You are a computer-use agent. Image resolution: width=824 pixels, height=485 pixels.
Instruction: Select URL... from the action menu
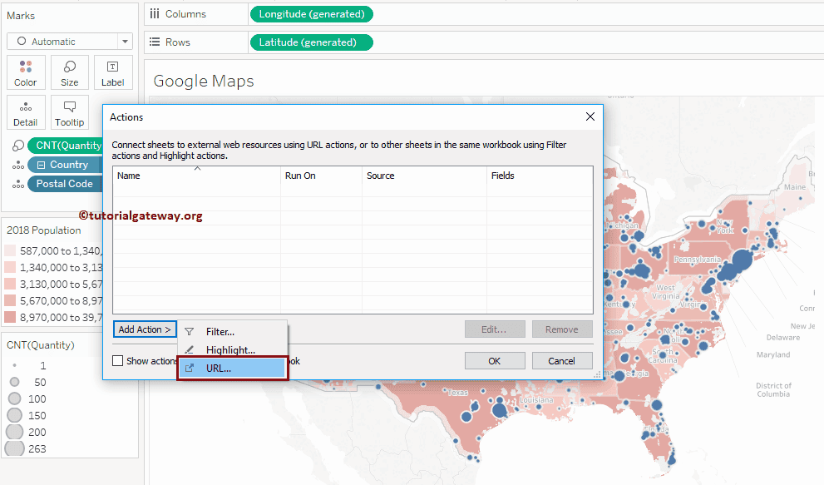[x=219, y=369]
